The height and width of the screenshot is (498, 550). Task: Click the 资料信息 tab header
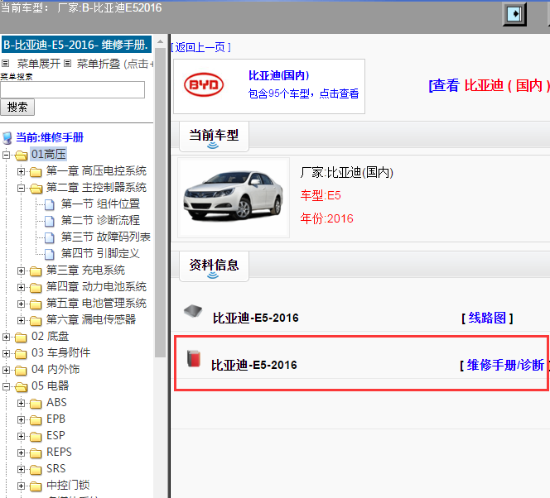pyautogui.click(x=214, y=266)
